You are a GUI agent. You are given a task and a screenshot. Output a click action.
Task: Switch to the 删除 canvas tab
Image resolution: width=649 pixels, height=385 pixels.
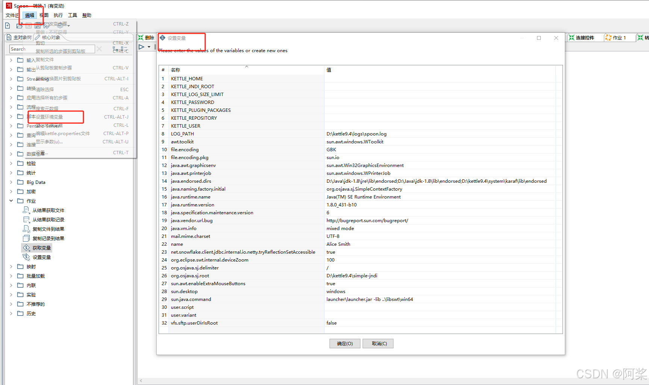146,38
